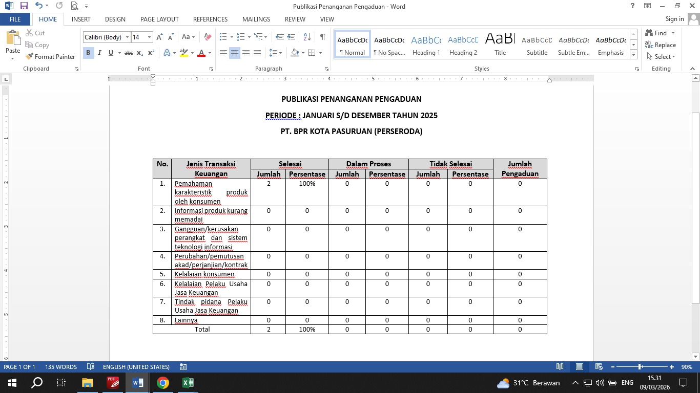This screenshot has height=393, width=700.
Task: Apply the Heading 1 style
Action: [x=426, y=45]
